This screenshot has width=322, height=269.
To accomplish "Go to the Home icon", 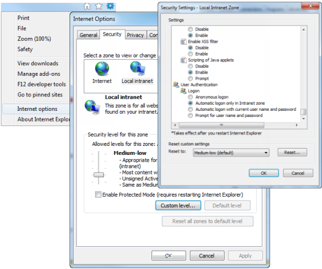I will (87, 6).
